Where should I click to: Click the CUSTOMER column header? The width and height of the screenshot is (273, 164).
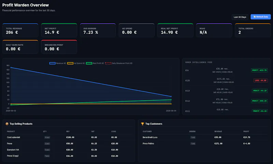(147, 132)
